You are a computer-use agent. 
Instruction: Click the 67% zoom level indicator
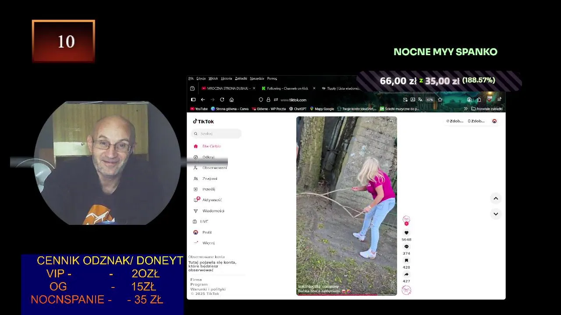tap(430, 100)
